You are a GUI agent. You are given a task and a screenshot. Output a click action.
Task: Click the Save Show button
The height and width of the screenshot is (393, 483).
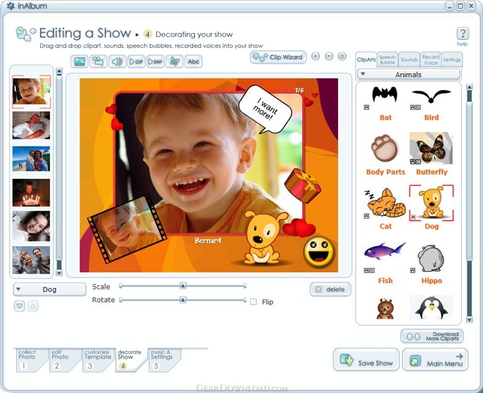366,360
